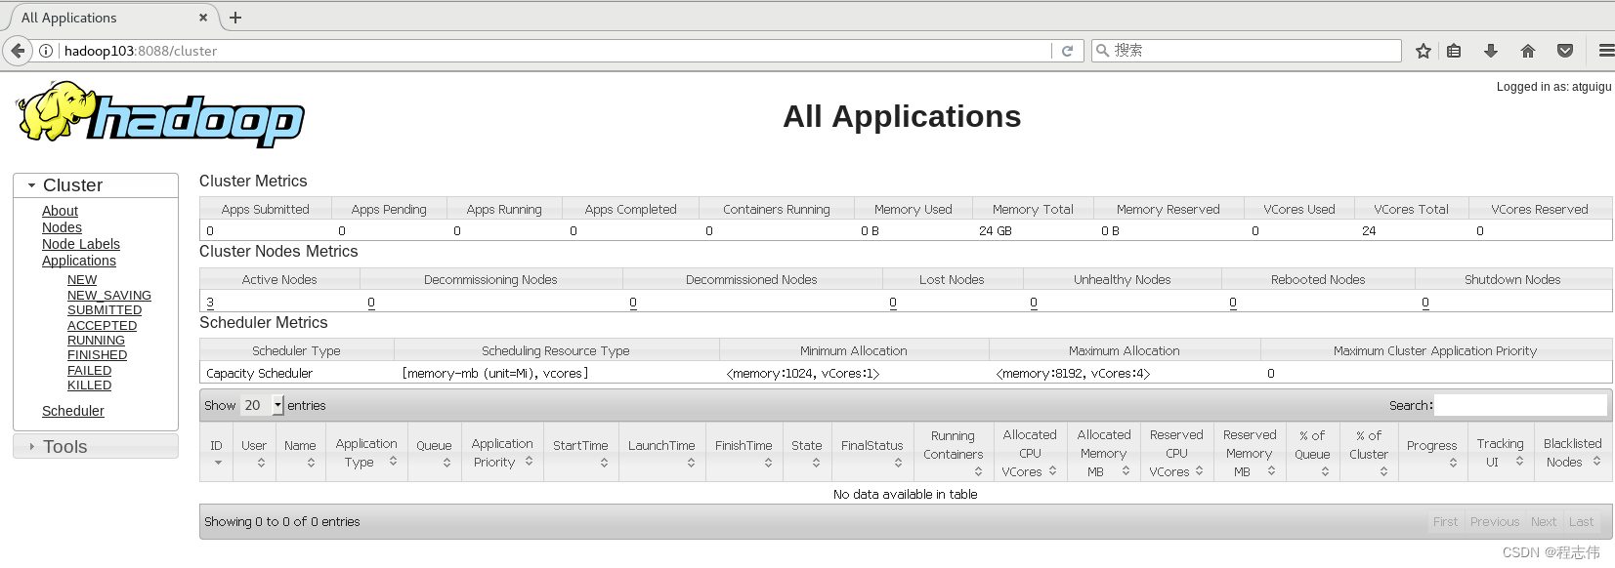The width and height of the screenshot is (1615, 568).
Task: Sort table by Running Containers column
Action: 954,452
